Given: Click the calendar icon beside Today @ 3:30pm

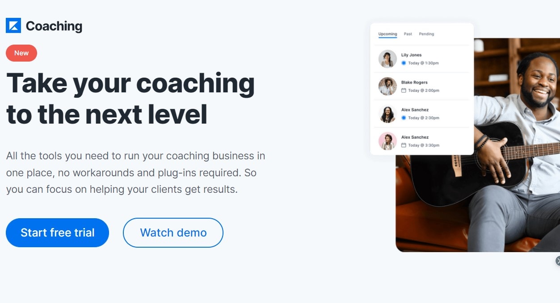Looking at the screenshot, I should click(x=404, y=145).
